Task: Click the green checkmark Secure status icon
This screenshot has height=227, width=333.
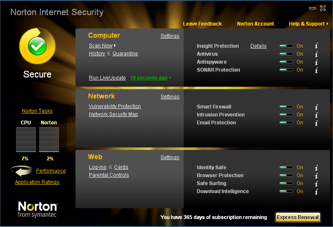Action: coord(37,46)
